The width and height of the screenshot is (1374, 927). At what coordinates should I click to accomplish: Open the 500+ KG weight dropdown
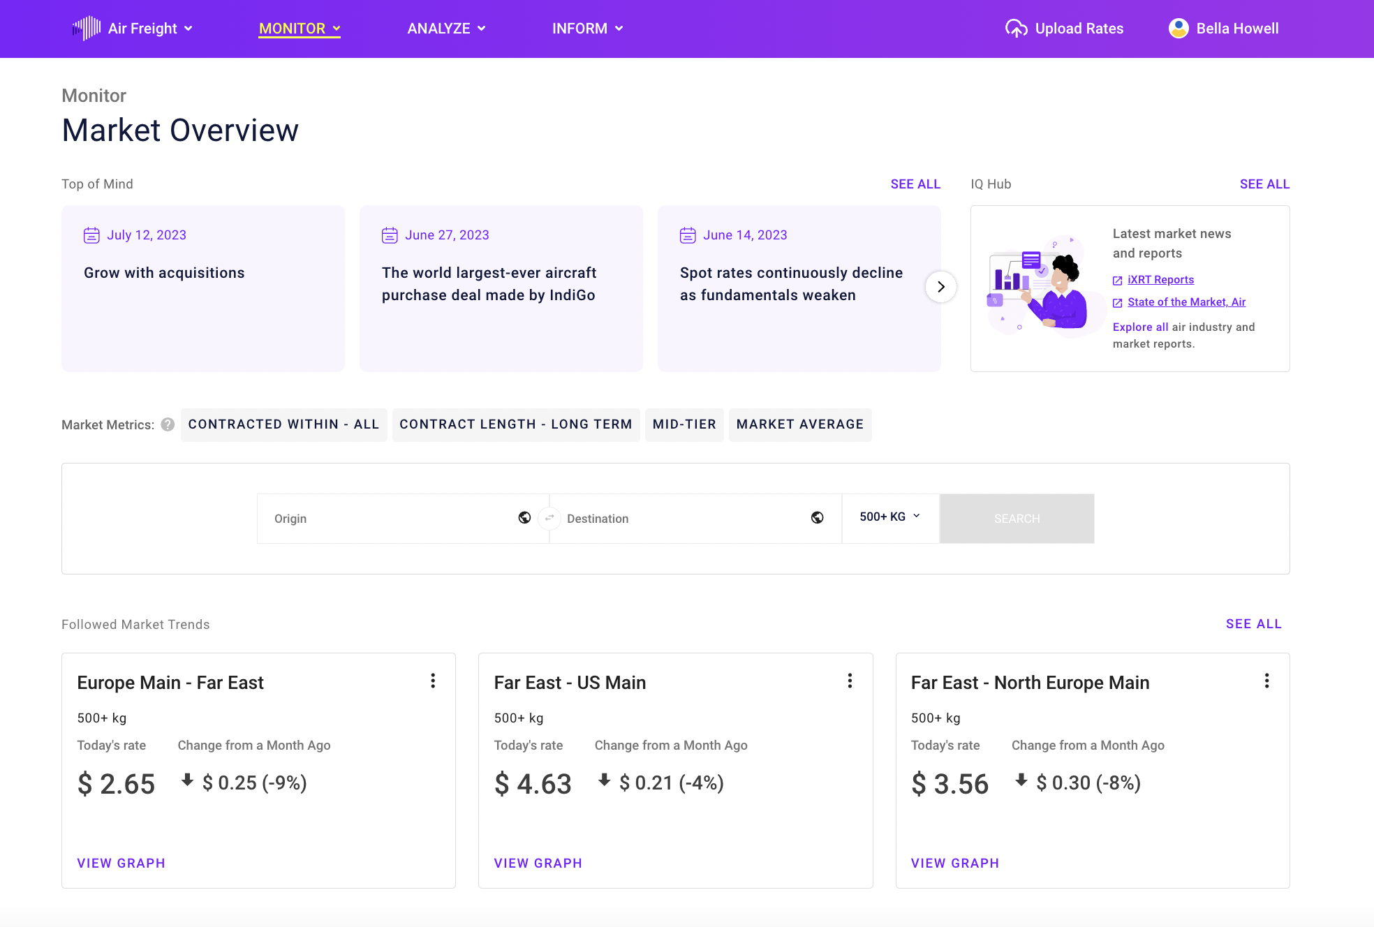[x=889, y=517]
